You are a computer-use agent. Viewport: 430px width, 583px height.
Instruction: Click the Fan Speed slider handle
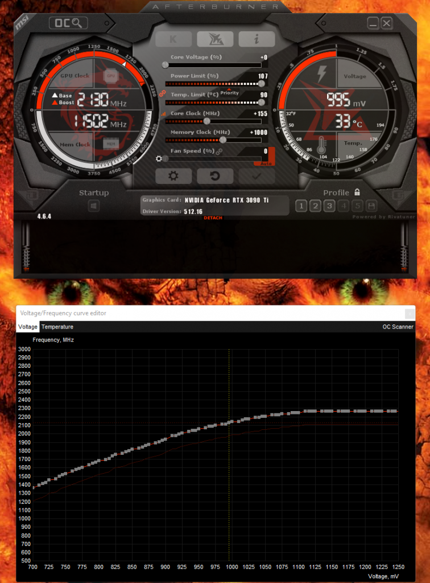point(166,159)
